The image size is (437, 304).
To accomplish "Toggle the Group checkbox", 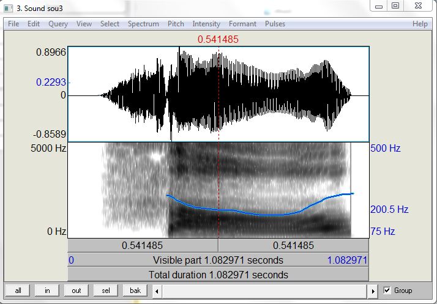I will click(387, 291).
